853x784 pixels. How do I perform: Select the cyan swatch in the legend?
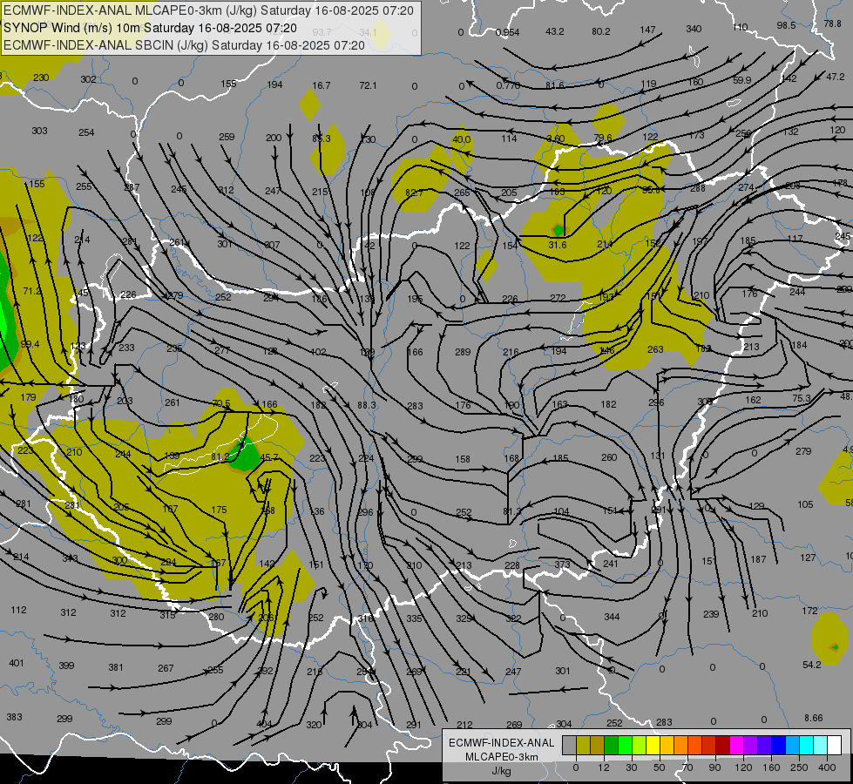[x=806, y=746]
